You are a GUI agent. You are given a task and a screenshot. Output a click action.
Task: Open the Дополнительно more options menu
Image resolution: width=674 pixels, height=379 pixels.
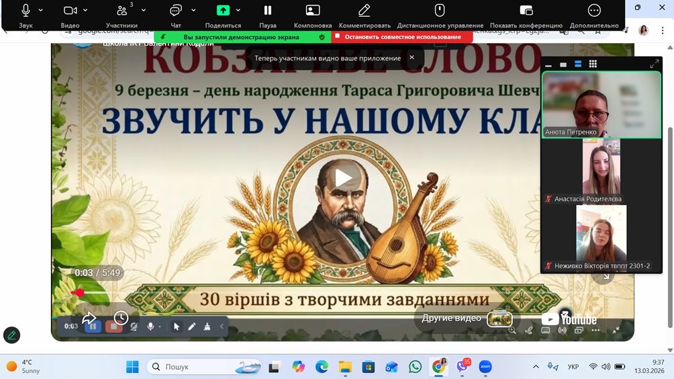coord(594,11)
